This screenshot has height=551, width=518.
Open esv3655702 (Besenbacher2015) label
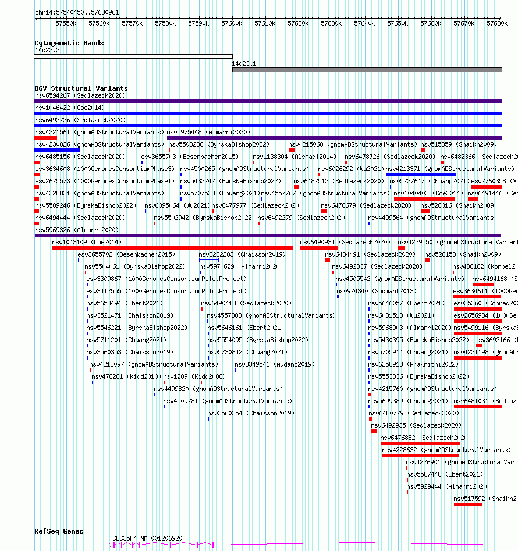[126, 254]
